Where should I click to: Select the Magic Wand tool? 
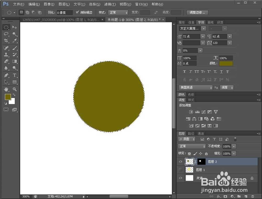14,34
